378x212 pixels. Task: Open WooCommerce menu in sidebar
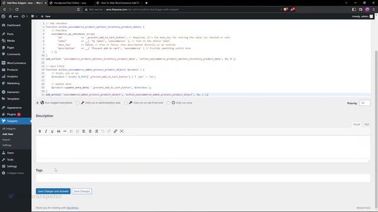click(x=15, y=63)
